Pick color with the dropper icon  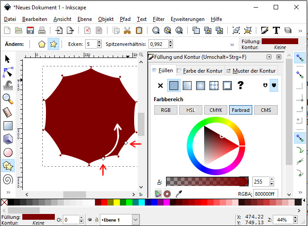click(178, 193)
